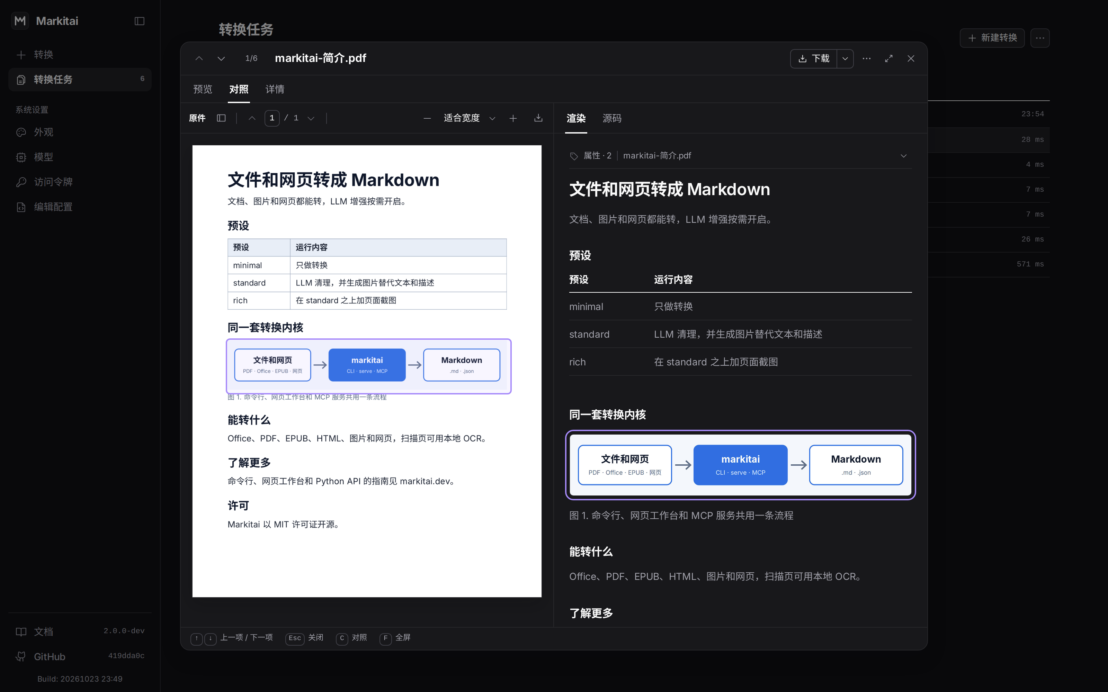Select 转换任务 in the sidebar
Image resolution: width=1108 pixels, height=692 pixels.
[x=80, y=79]
